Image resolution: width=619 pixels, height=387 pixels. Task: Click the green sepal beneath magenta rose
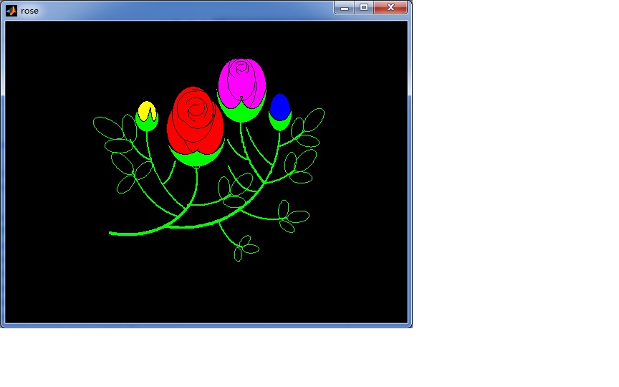click(x=242, y=113)
